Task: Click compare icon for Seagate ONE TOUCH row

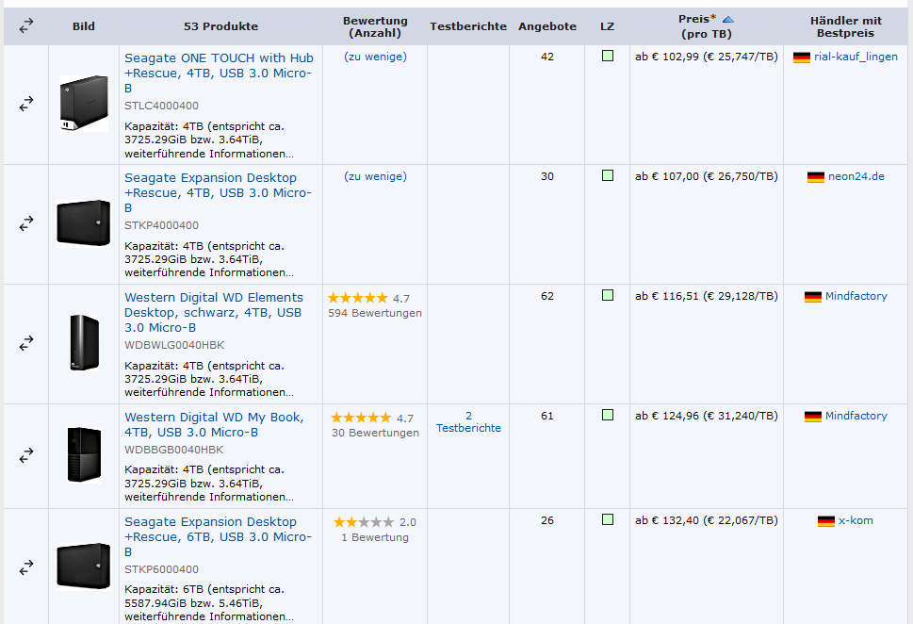Action: pos(26,105)
